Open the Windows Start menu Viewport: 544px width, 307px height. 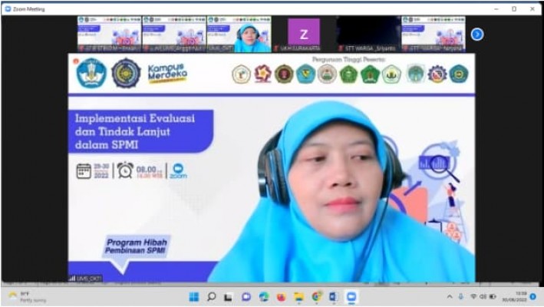coord(193,296)
